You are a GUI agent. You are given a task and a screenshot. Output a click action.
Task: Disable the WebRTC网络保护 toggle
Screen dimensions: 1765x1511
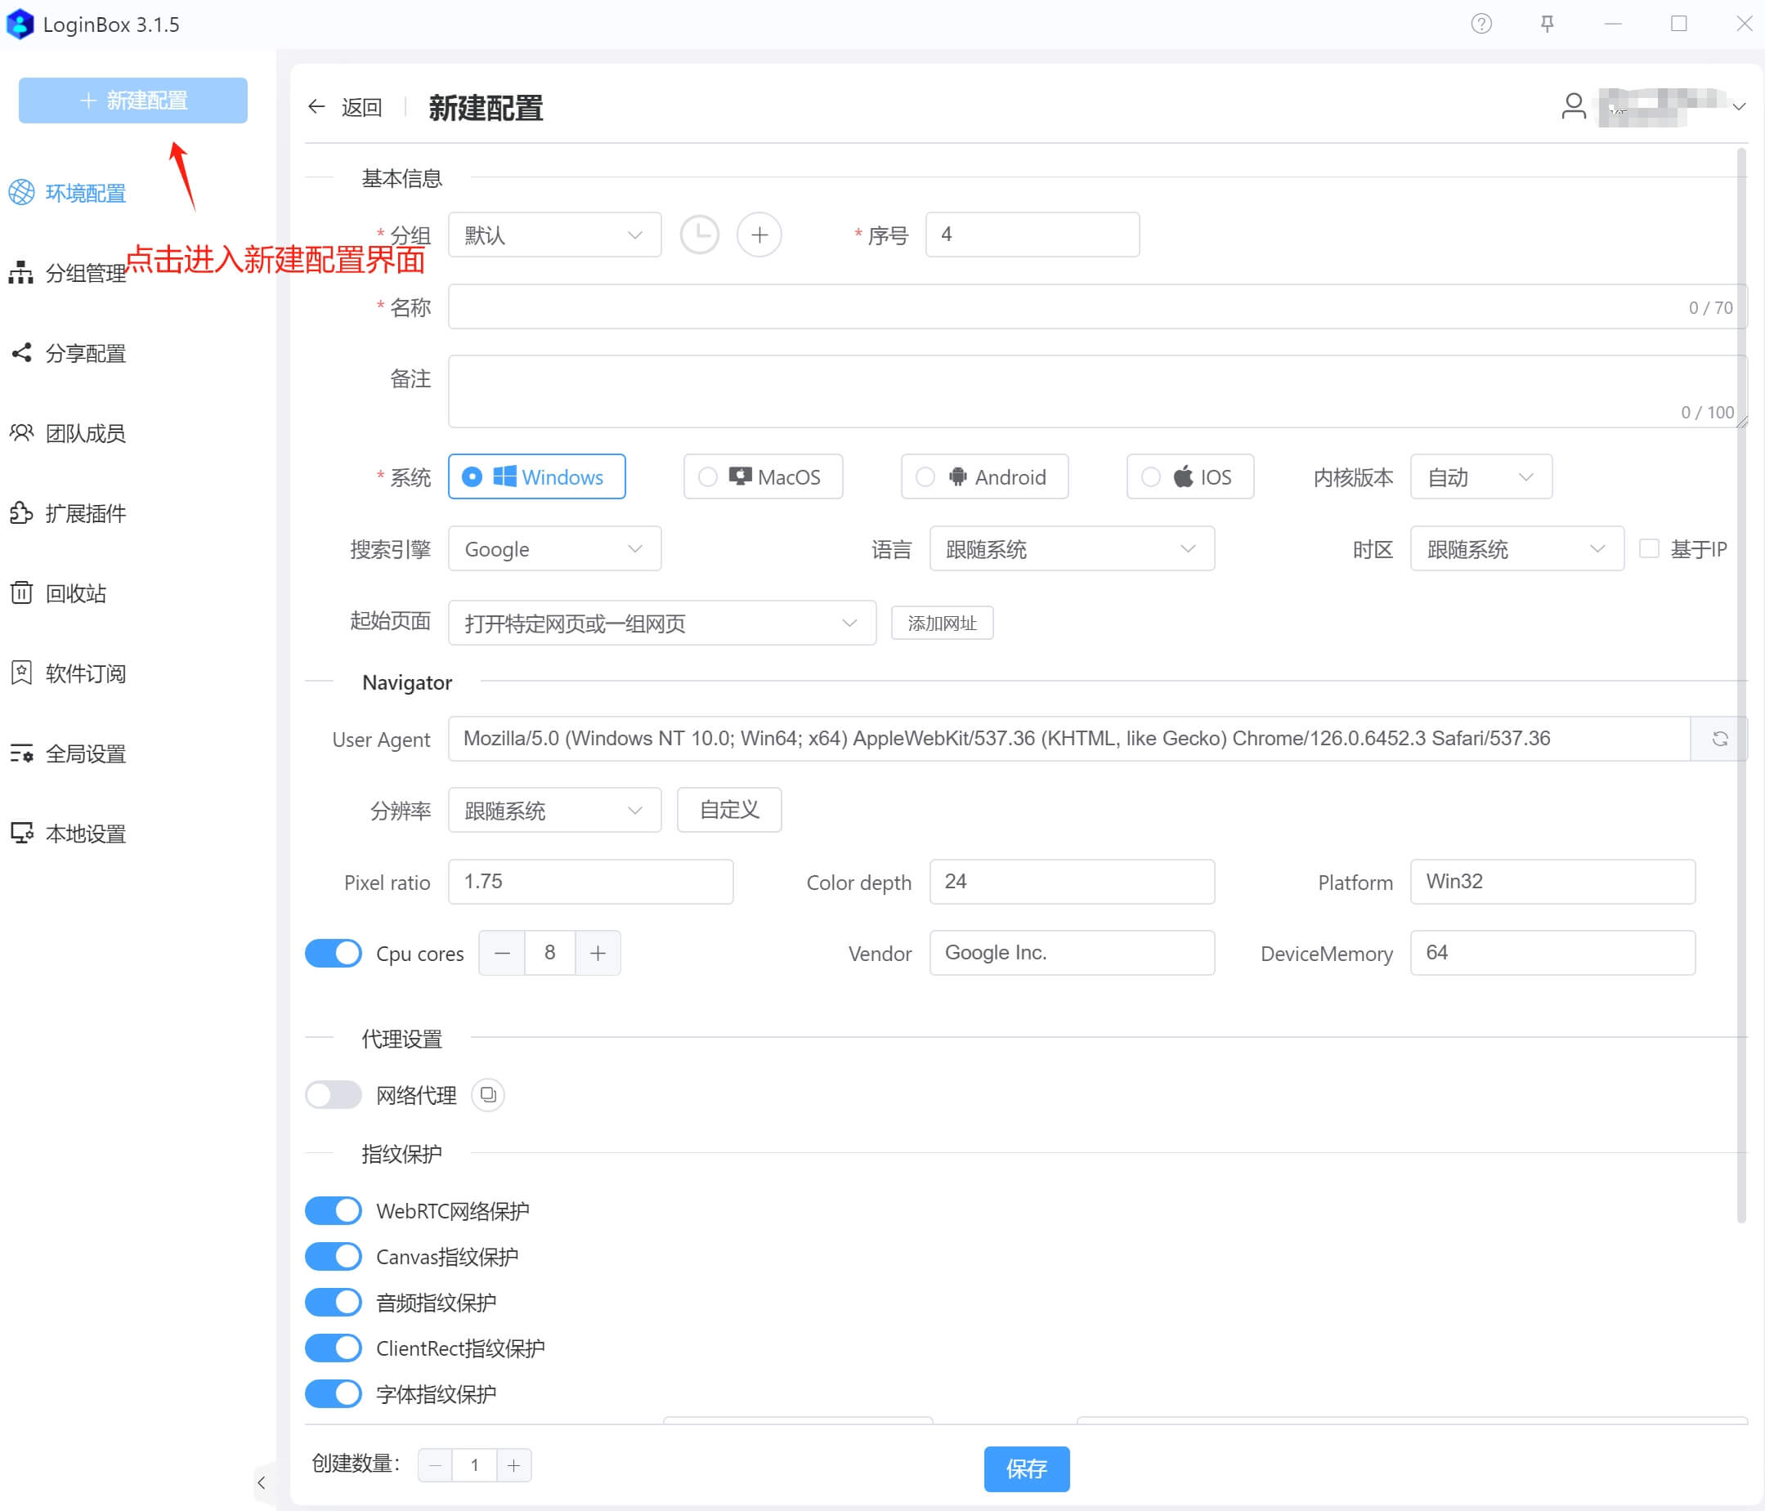coord(333,1210)
